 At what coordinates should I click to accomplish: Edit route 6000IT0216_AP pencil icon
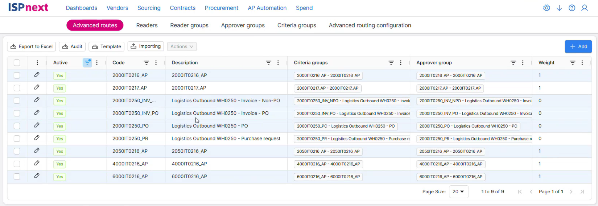coord(37,176)
